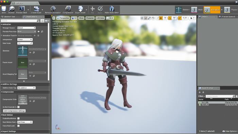Viewport: 238px width, 134px height.
Task: Click the Edit Compression Settings button
Action: [x=14, y=111]
